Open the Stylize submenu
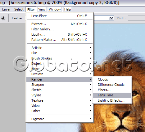 click(x=59, y=95)
